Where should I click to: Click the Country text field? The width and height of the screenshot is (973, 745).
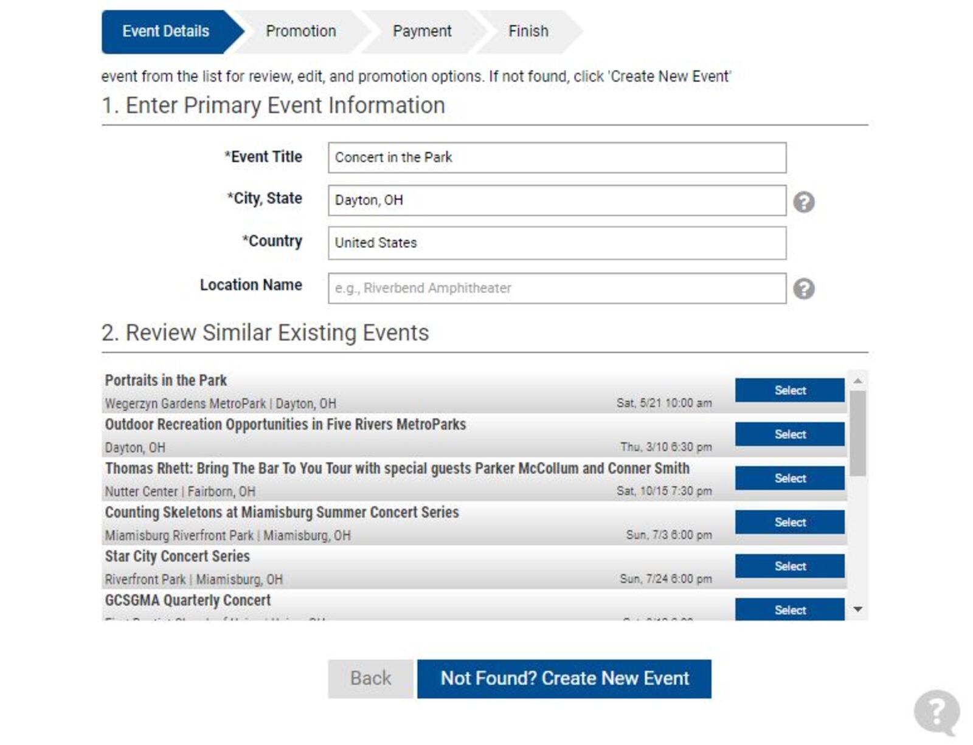(x=556, y=243)
